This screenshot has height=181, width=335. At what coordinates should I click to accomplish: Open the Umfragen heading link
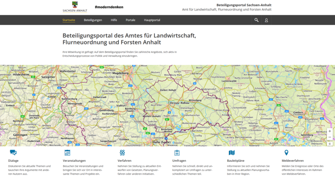tap(179, 161)
